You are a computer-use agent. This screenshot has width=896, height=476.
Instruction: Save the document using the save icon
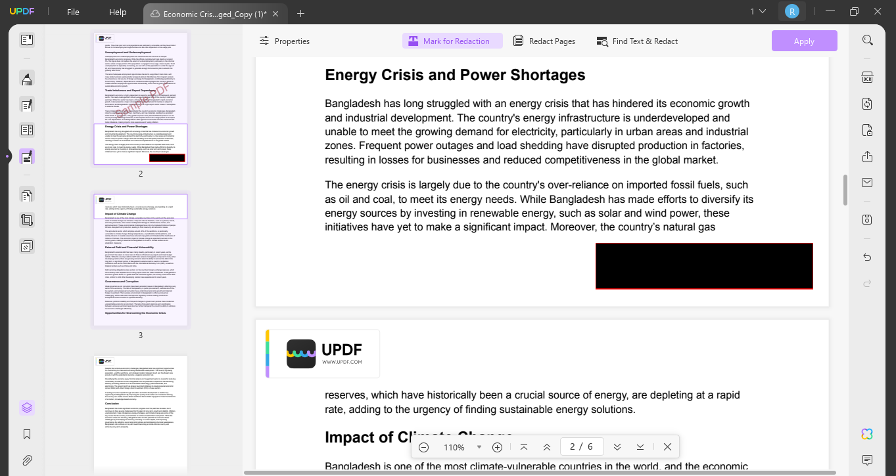(866, 219)
